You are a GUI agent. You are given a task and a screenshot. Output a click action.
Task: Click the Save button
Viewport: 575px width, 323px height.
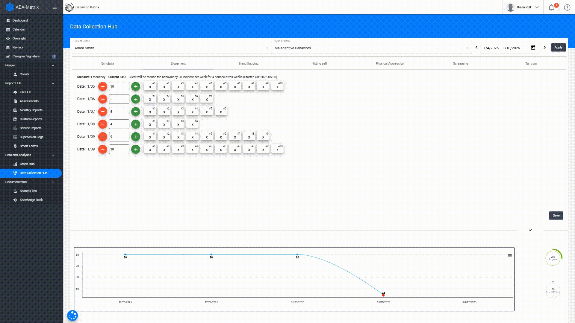(x=556, y=215)
